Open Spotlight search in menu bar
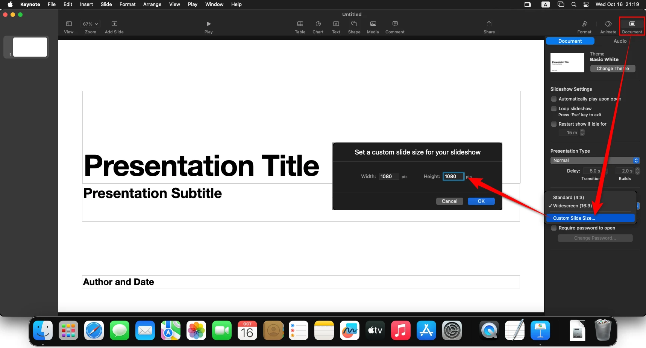The width and height of the screenshot is (646, 348). pyautogui.click(x=574, y=4)
